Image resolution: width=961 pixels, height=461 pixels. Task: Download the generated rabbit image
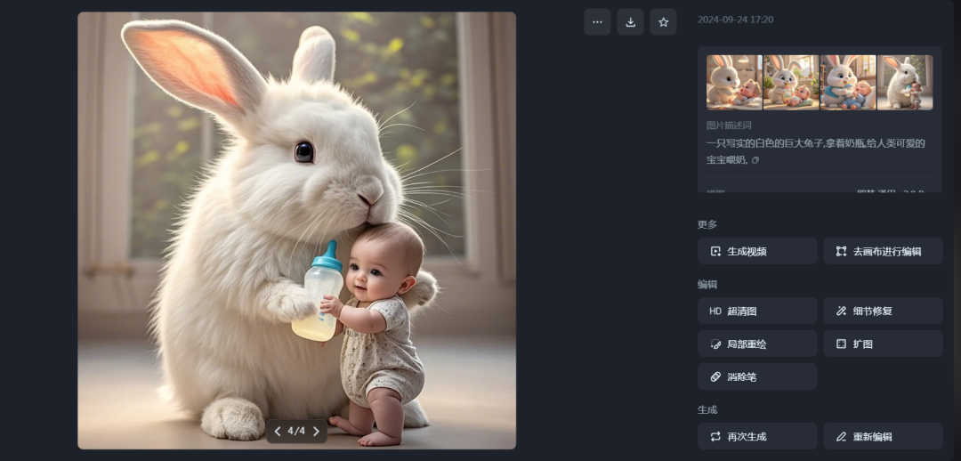tap(630, 22)
